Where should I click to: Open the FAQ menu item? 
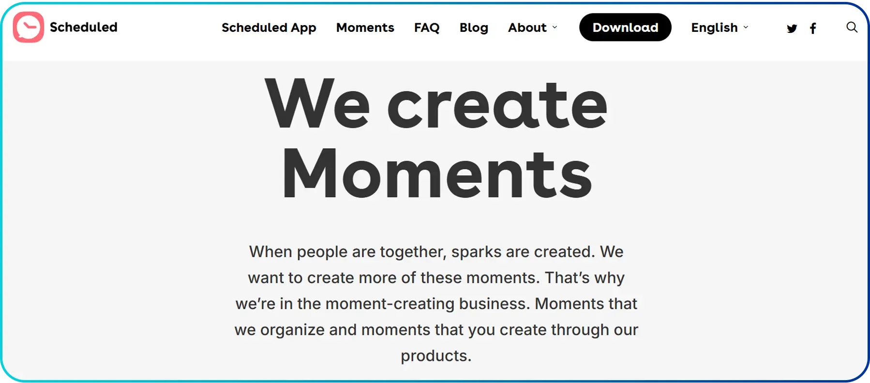pos(427,28)
